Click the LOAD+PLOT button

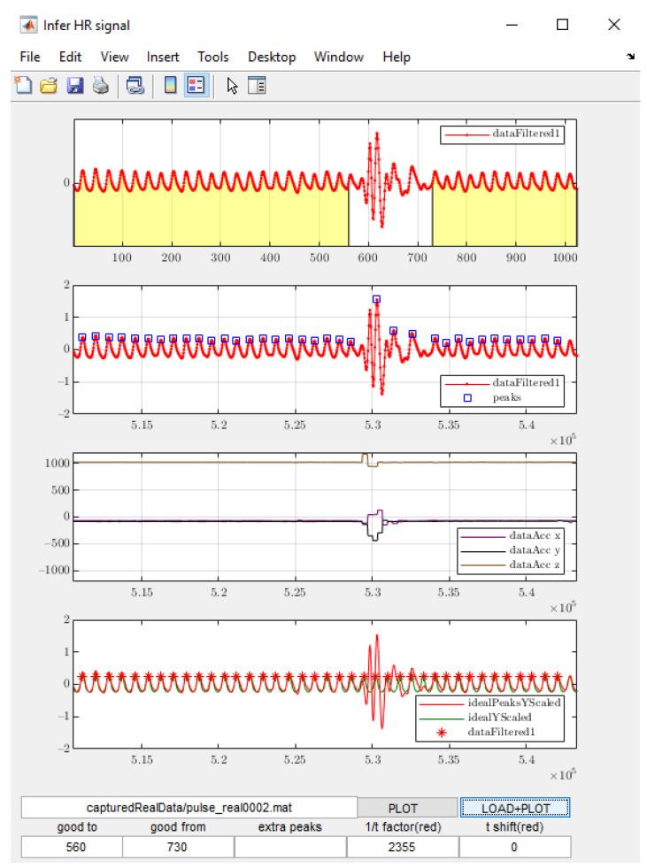click(515, 808)
